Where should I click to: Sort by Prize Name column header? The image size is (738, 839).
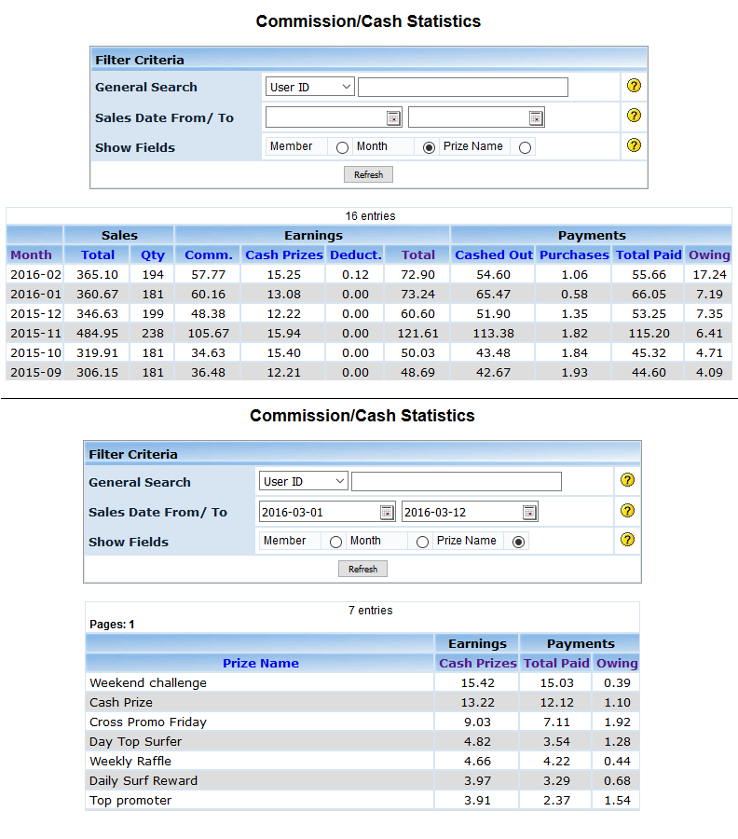click(260, 663)
